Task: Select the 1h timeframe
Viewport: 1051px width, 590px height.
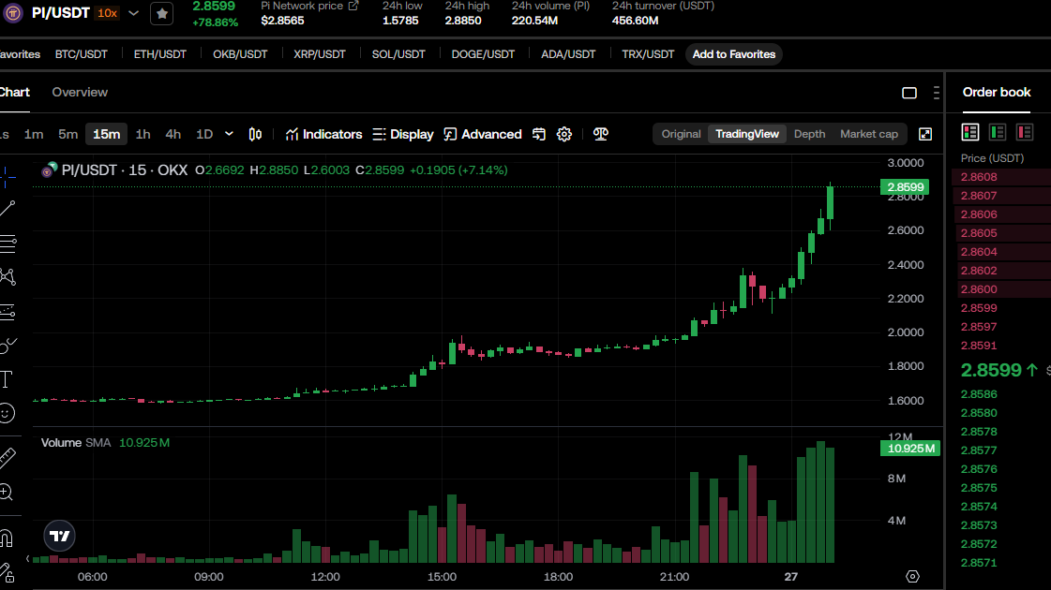Action: [143, 134]
